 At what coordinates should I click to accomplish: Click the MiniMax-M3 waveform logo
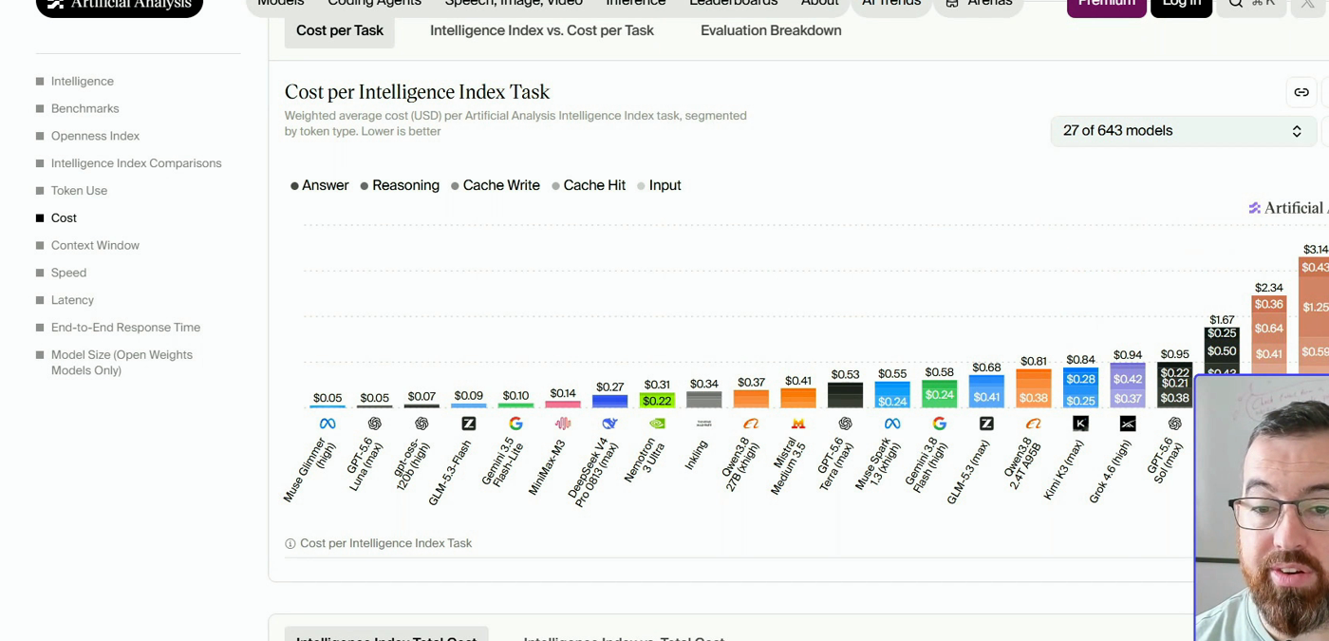pos(563,424)
